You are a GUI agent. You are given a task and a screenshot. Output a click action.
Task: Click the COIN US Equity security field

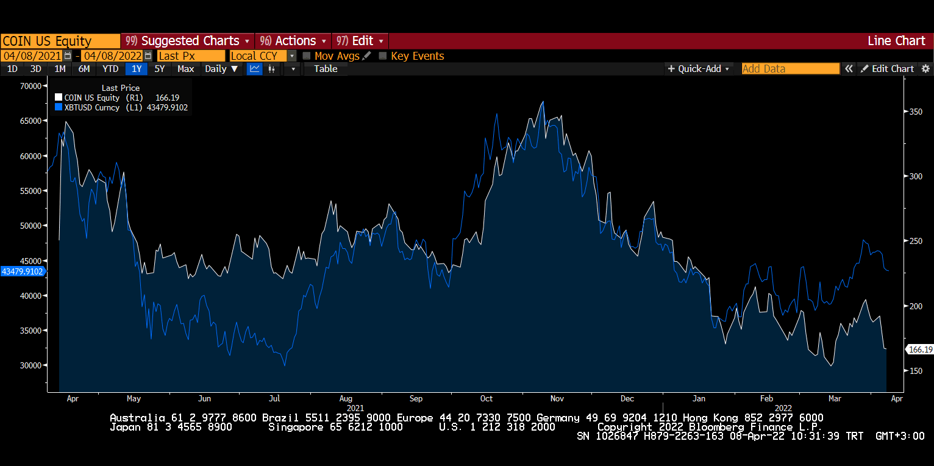[60, 41]
